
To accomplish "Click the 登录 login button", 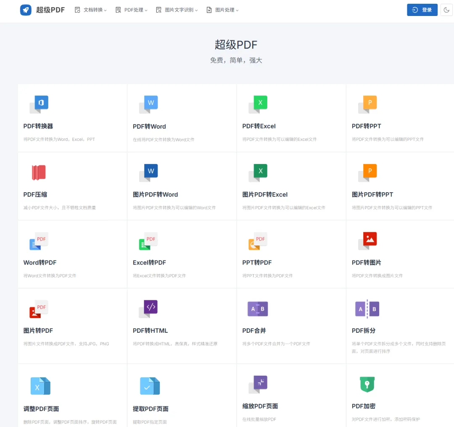I will click(422, 10).
